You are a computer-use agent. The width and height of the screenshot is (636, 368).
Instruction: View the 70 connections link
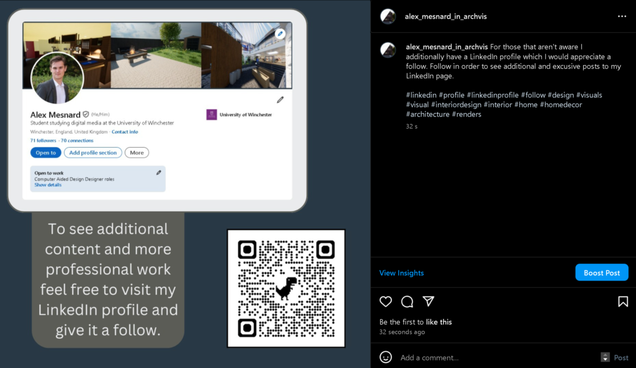[x=77, y=141]
